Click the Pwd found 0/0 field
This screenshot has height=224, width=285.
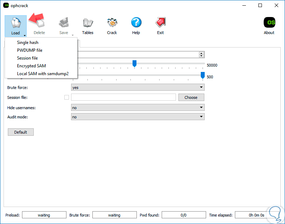click(x=184, y=215)
